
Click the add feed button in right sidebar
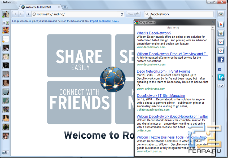click(221, 86)
